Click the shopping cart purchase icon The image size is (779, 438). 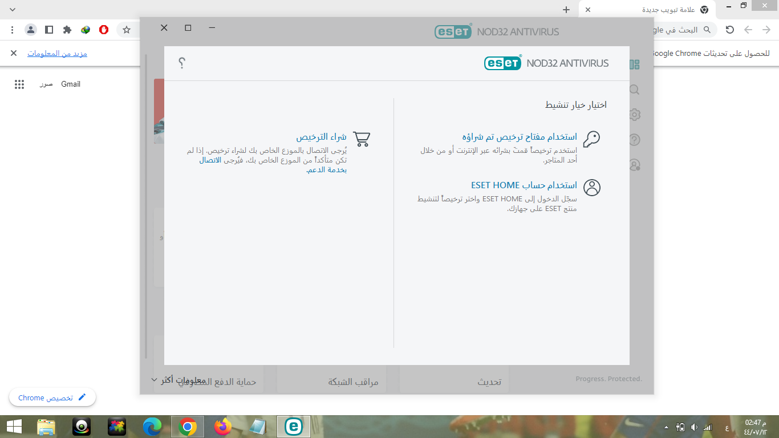click(x=362, y=139)
